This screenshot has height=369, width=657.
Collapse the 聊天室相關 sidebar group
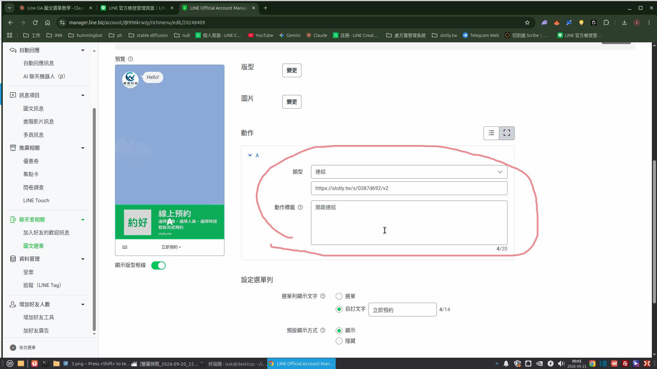pyautogui.click(x=83, y=220)
